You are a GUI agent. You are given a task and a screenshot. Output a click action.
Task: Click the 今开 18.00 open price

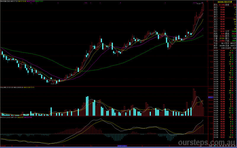click(234, 31)
